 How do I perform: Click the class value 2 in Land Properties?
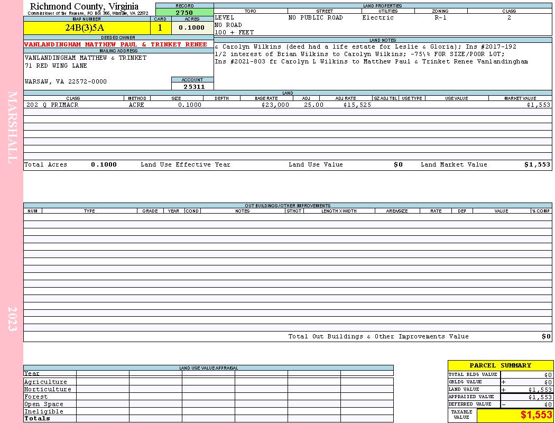pos(509,17)
